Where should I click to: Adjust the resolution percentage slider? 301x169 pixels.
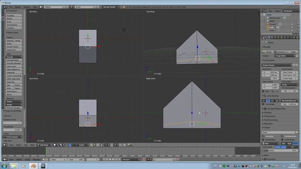click(x=270, y=78)
